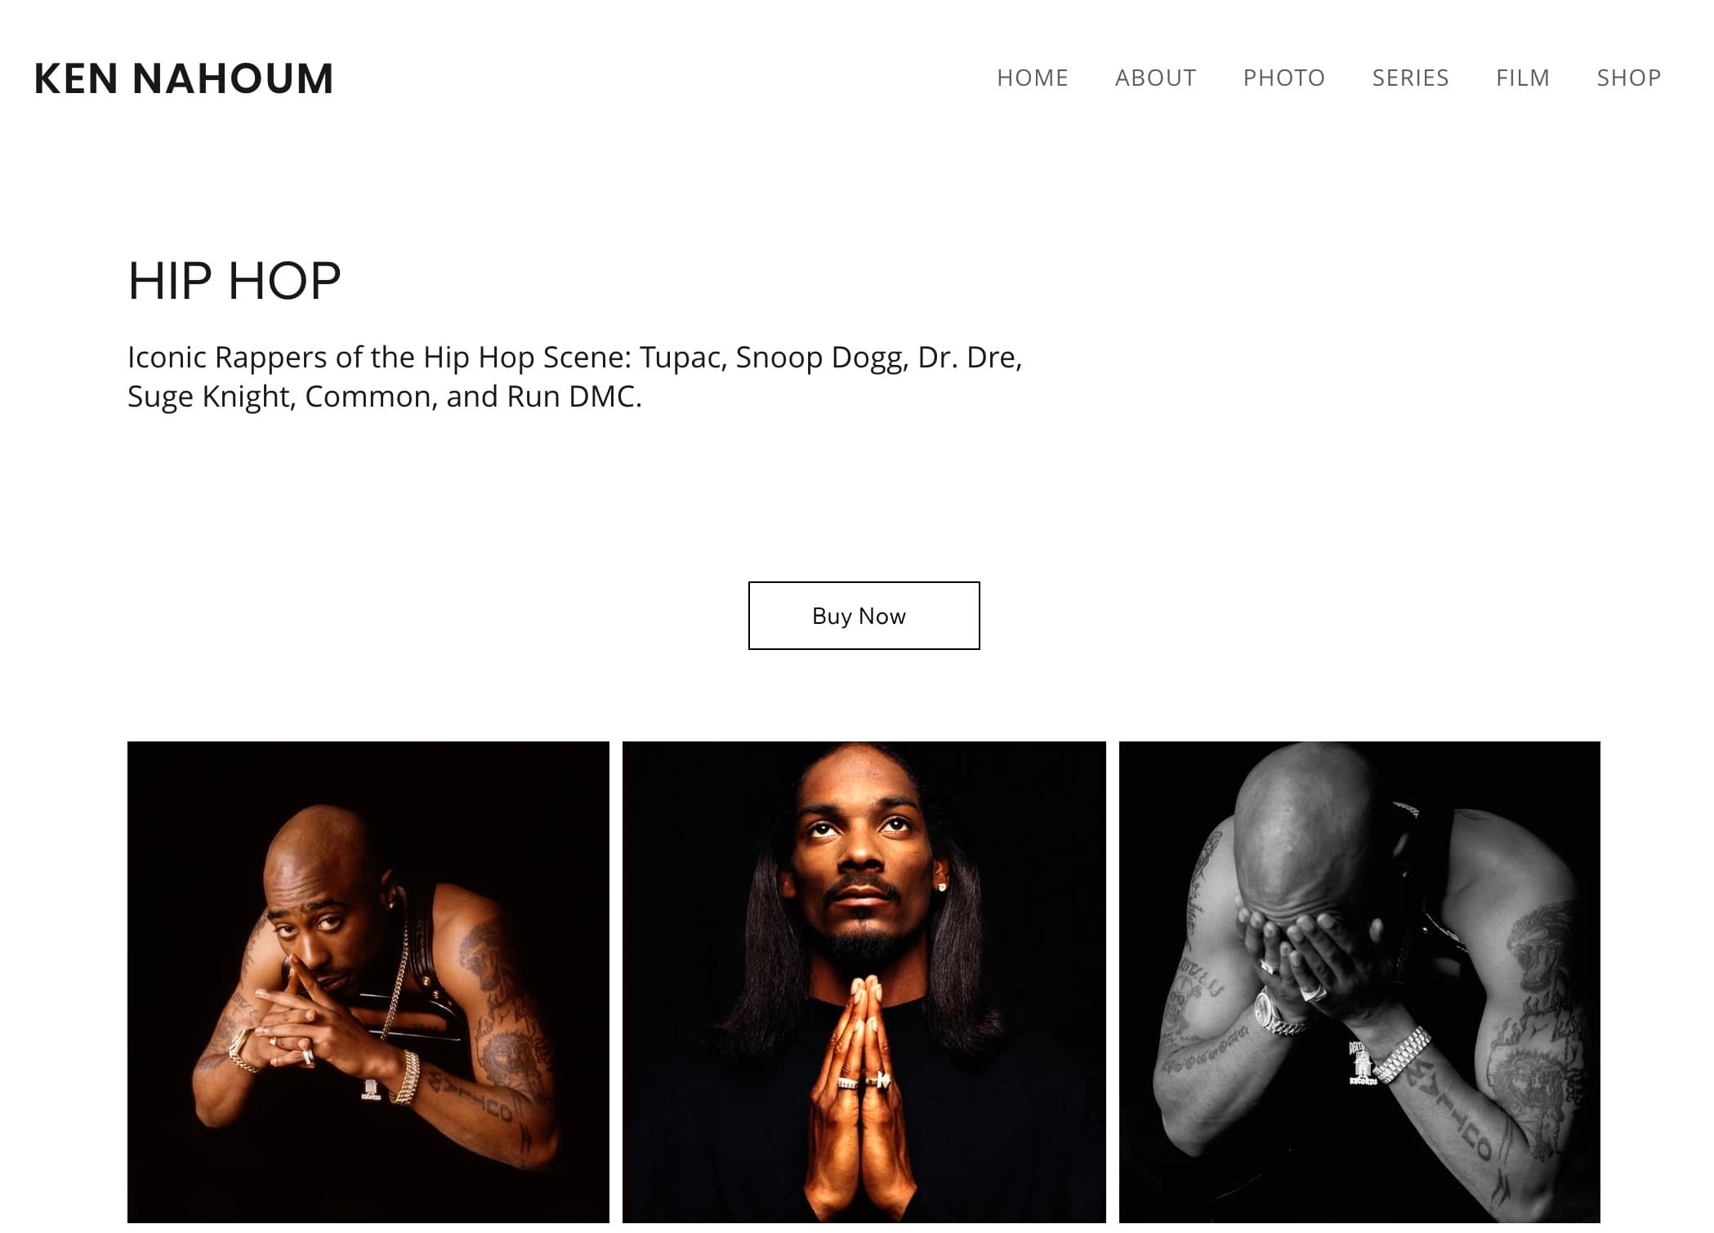This screenshot has height=1233, width=1714.
Task: Purchase prints using the outlined Buy Now box
Action: pos(864,616)
